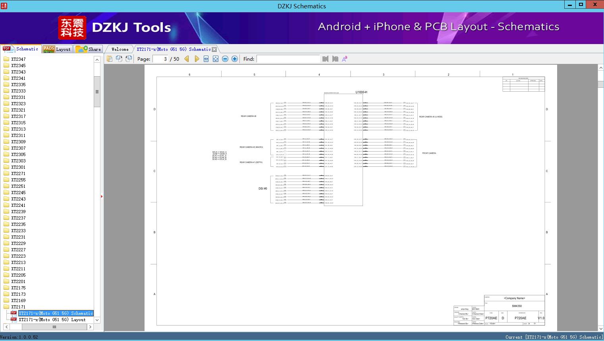The image size is (604, 341).
Task: Collapse the side panel with red arrow
Action: pos(102,197)
